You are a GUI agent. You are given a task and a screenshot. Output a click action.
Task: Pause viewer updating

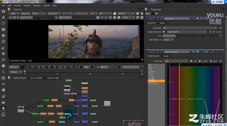119,17
